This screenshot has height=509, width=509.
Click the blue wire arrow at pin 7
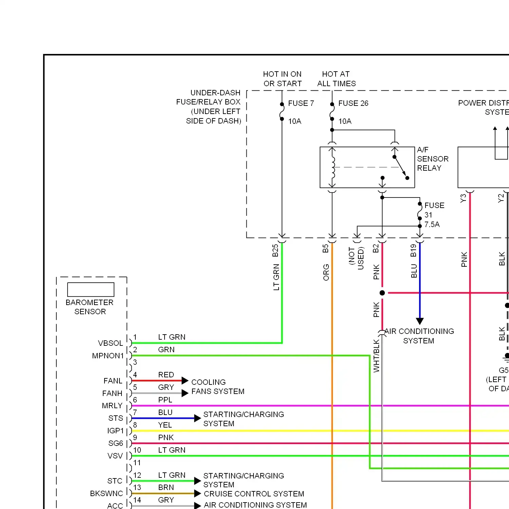(x=197, y=418)
